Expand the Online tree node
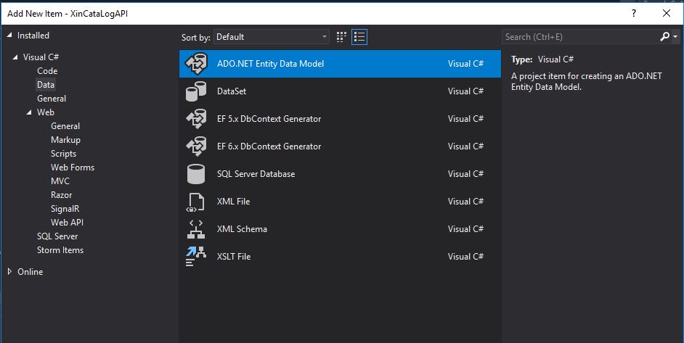The width and height of the screenshot is (684, 343). coord(9,271)
